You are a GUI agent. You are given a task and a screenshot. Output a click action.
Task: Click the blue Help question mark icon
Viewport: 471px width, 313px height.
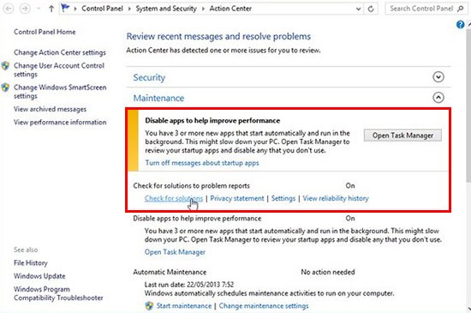click(x=460, y=25)
